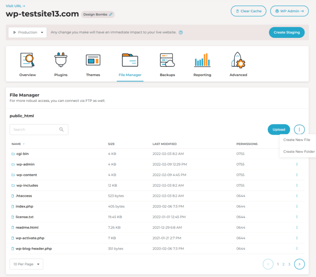Jump to page 2

tap(283, 264)
